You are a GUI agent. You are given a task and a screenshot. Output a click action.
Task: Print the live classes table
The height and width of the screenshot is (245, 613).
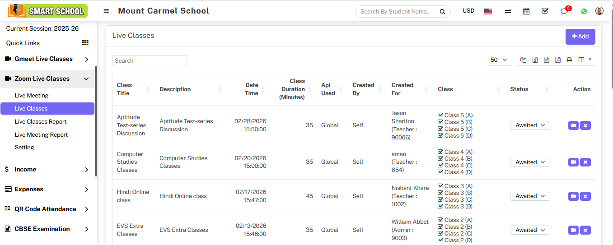coord(569,60)
